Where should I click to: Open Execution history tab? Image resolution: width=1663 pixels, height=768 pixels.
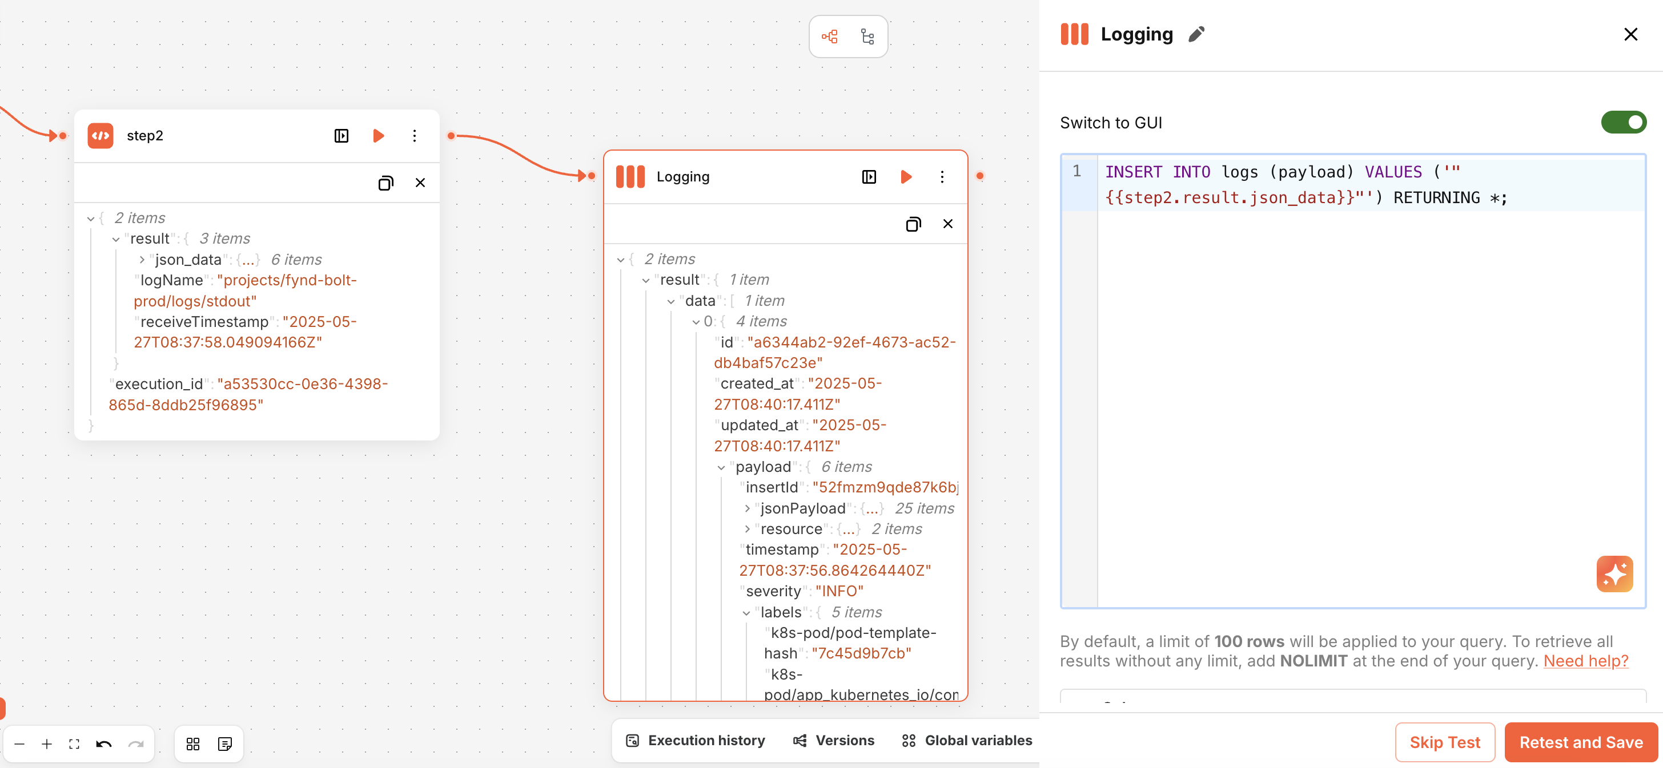point(695,741)
